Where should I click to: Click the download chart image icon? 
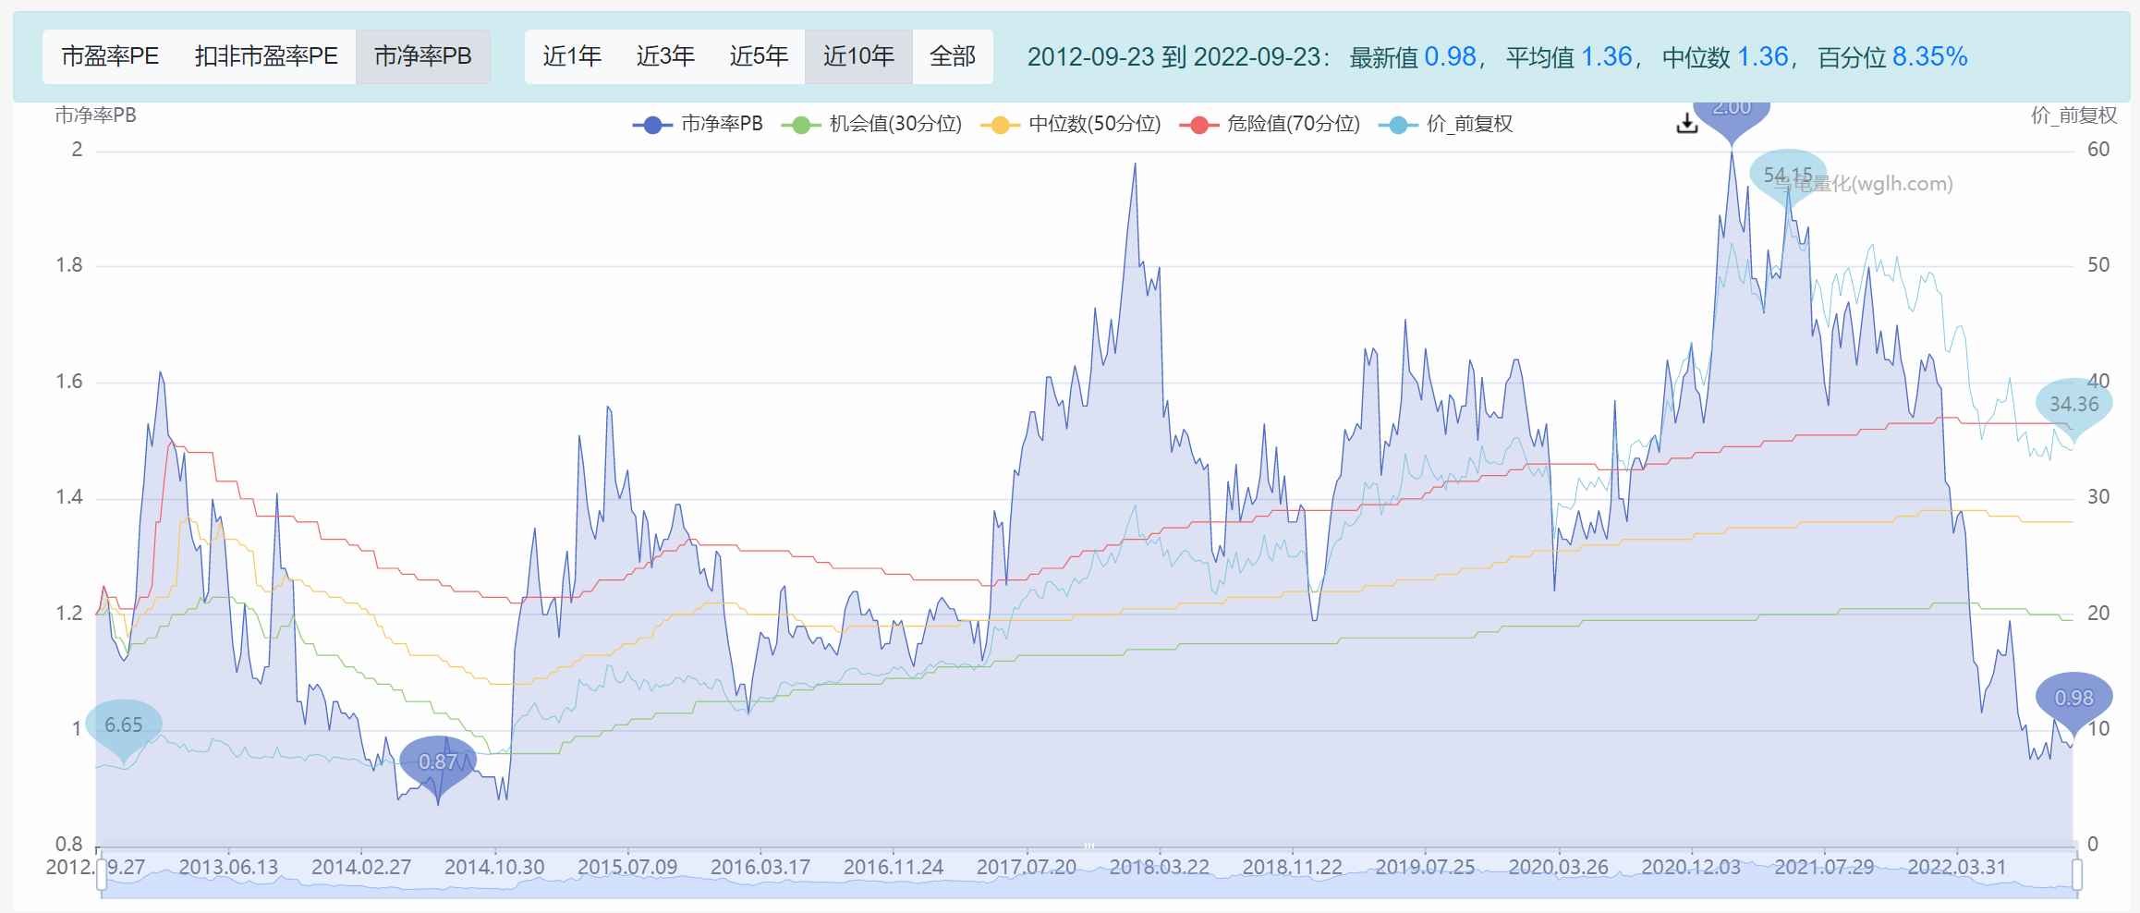pyautogui.click(x=1686, y=124)
